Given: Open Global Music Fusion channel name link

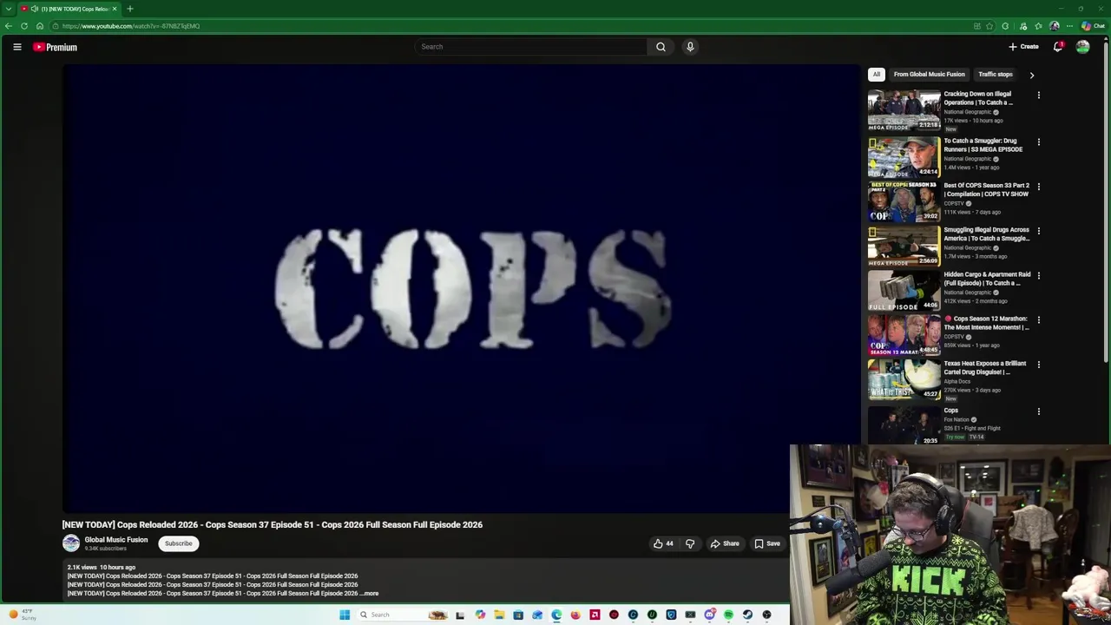Looking at the screenshot, I should [x=116, y=540].
